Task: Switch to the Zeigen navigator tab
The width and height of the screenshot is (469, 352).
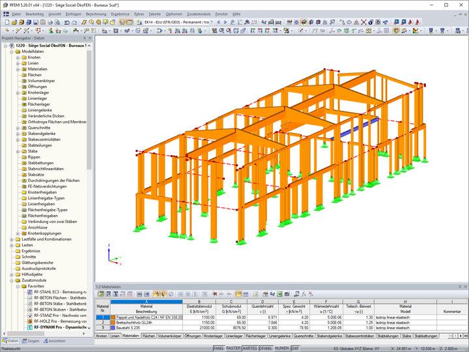Action: tap(31, 341)
